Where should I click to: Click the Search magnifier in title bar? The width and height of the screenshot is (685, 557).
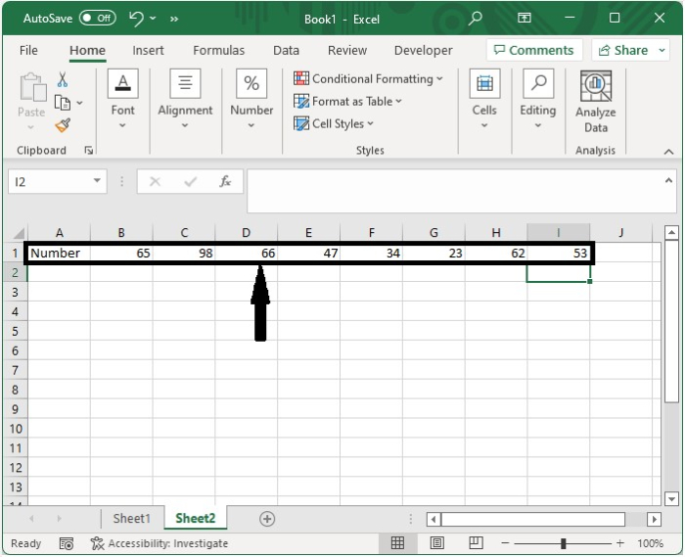(475, 19)
